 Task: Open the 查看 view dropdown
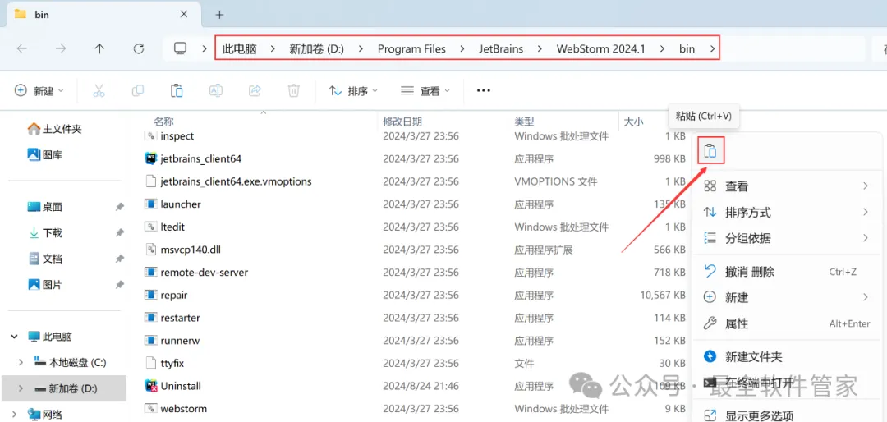(425, 90)
